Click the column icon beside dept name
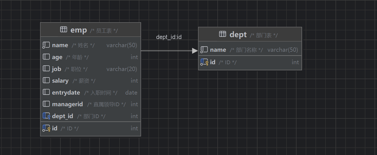The height and width of the screenshot is (155, 377). click(204, 50)
